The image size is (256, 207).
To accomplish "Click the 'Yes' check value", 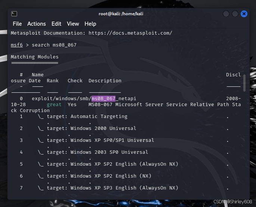I will (72, 105).
